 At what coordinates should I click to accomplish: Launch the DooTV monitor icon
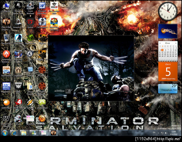[30, 71]
